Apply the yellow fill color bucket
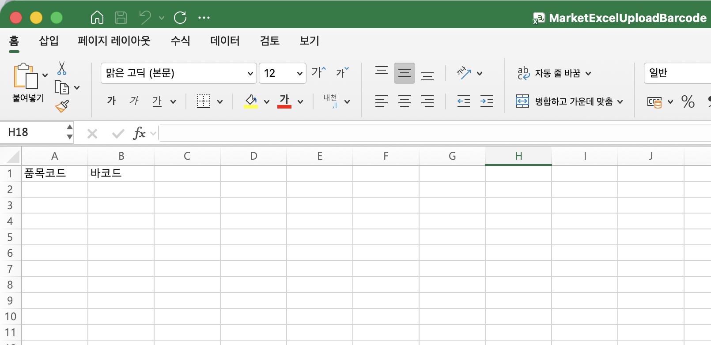Image resolution: width=711 pixels, height=345 pixels. (251, 101)
